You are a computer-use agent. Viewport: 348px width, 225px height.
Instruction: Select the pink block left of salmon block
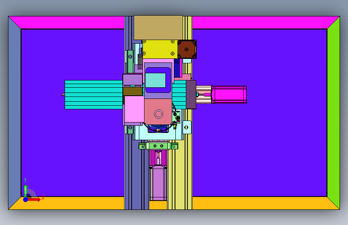click(x=134, y=109)
